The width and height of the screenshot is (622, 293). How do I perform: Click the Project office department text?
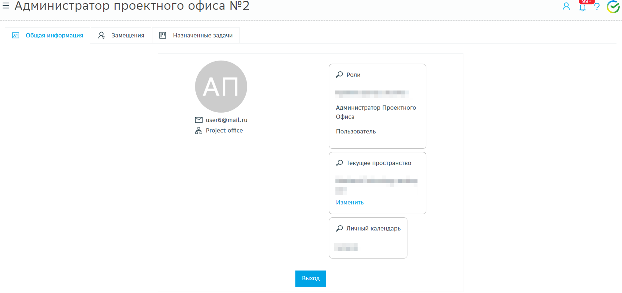[x=224, y=131]
